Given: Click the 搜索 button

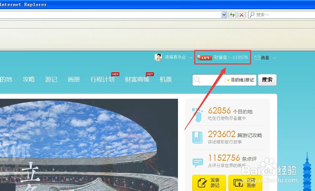Looking at the screenshot, I should (267, 80).
